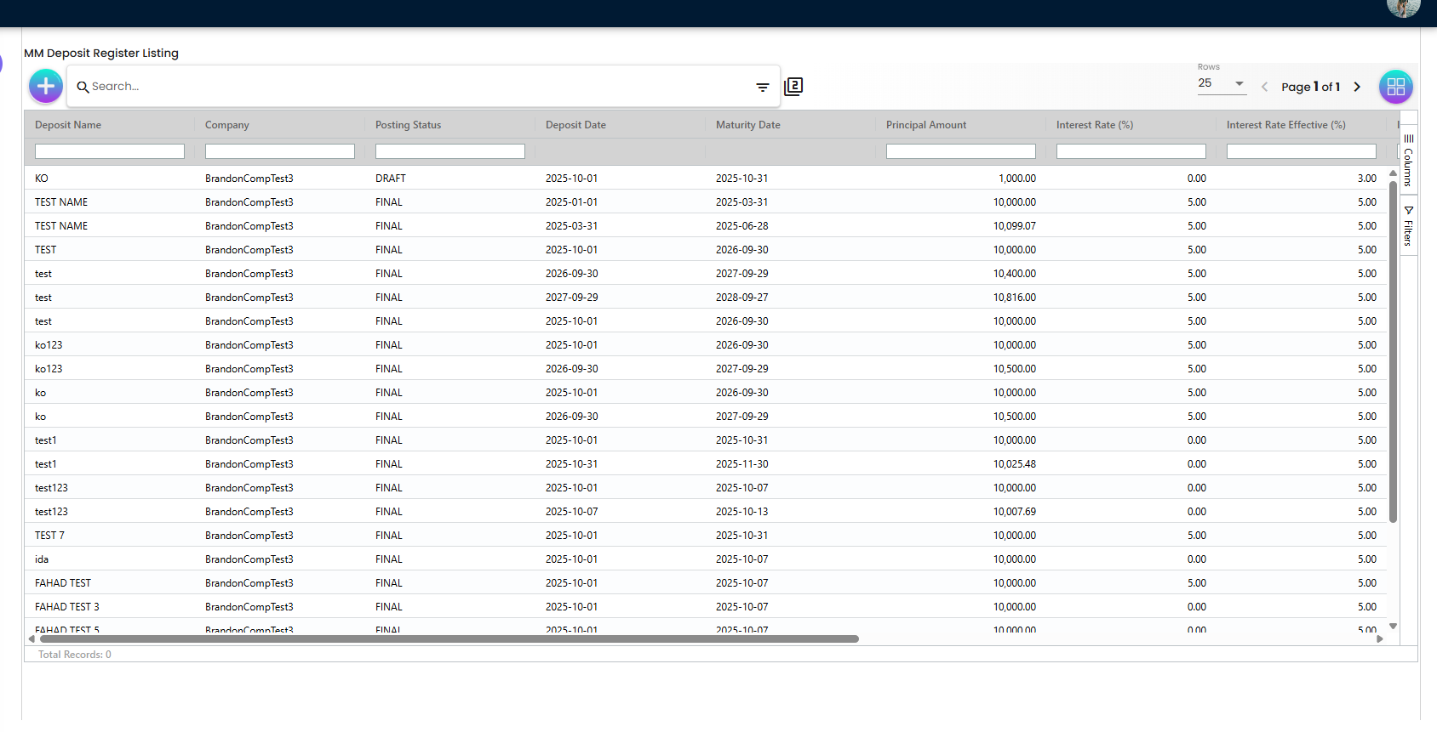Click the Page 1 of 1 indicator
Viewport: 1437px width, 732px height.
pos(1311,87)
